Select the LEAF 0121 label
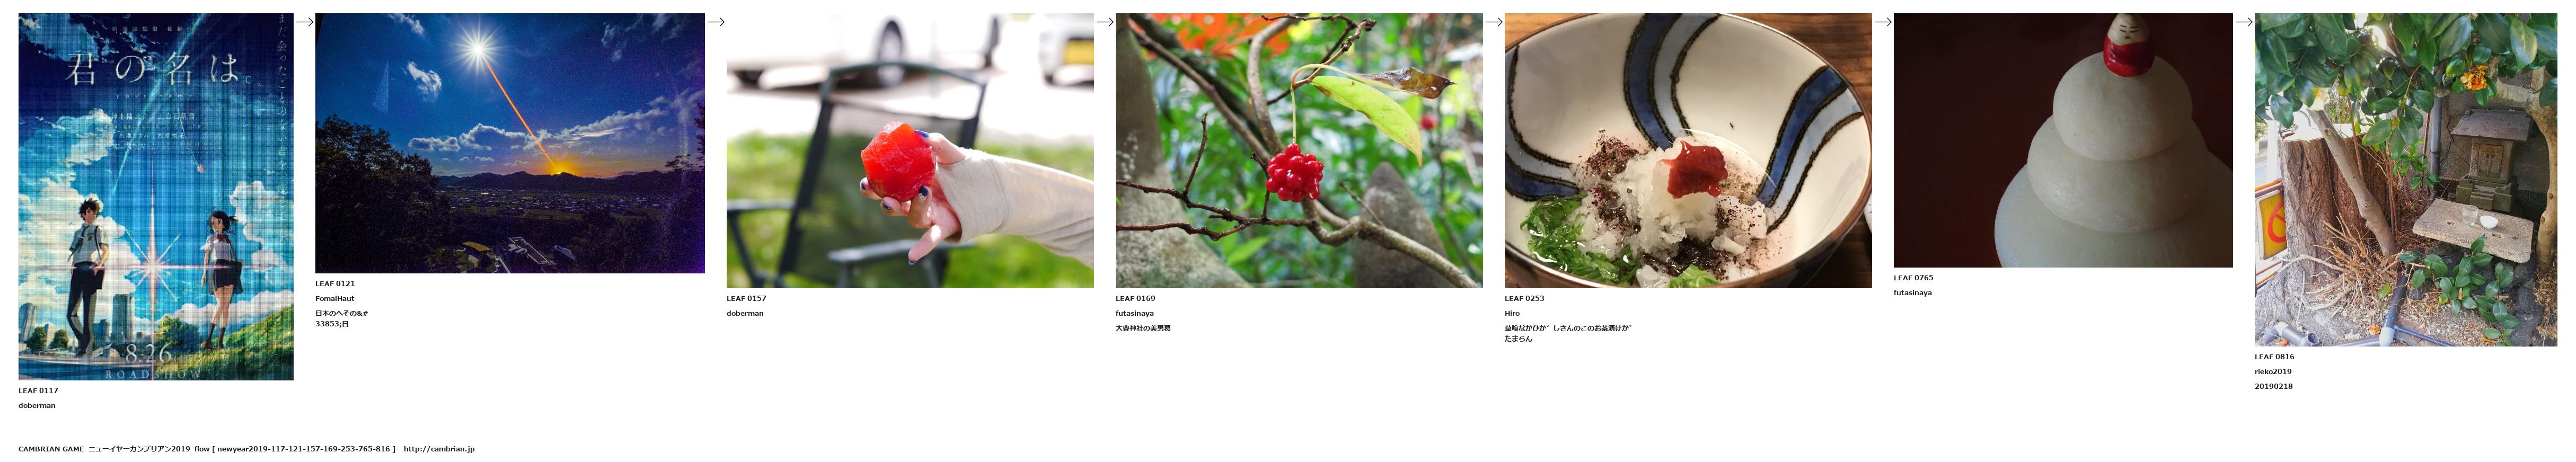The image size is (2576, 462). pyautogui.click(x=335, y=284)
